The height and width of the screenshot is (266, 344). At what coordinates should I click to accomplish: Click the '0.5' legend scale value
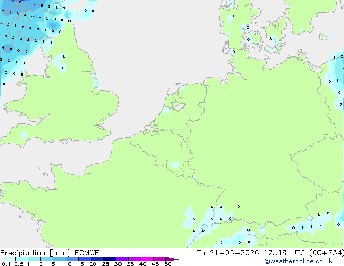[19, 264]
